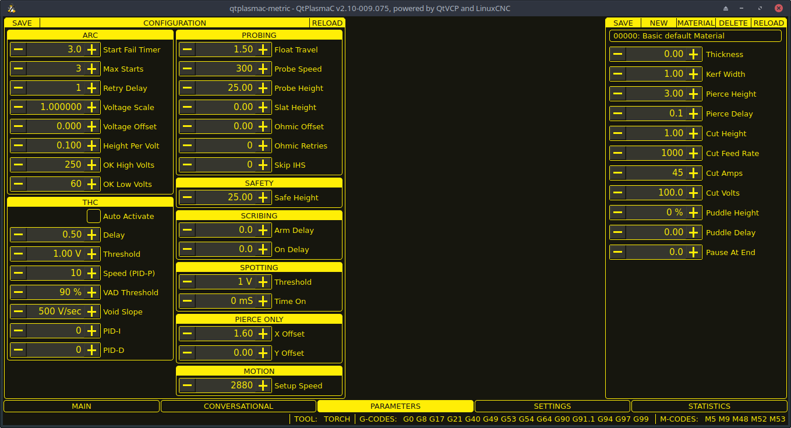Reload the configuration with RELOAD button
Screen dimensions: 791x428
pos(327,23)
